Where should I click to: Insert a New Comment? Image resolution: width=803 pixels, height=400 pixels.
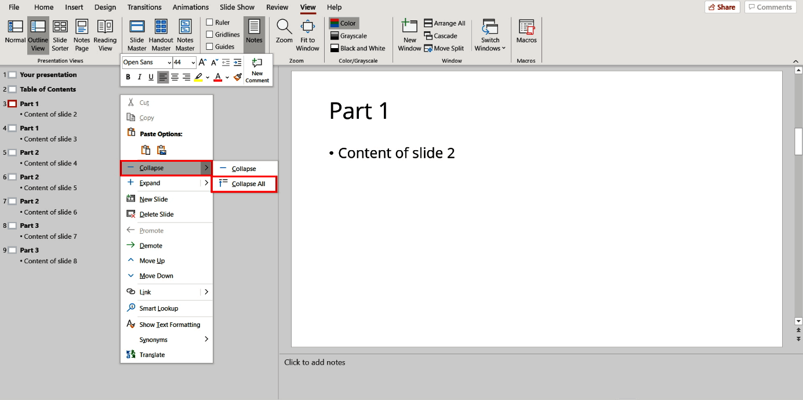tap(257, 70)
